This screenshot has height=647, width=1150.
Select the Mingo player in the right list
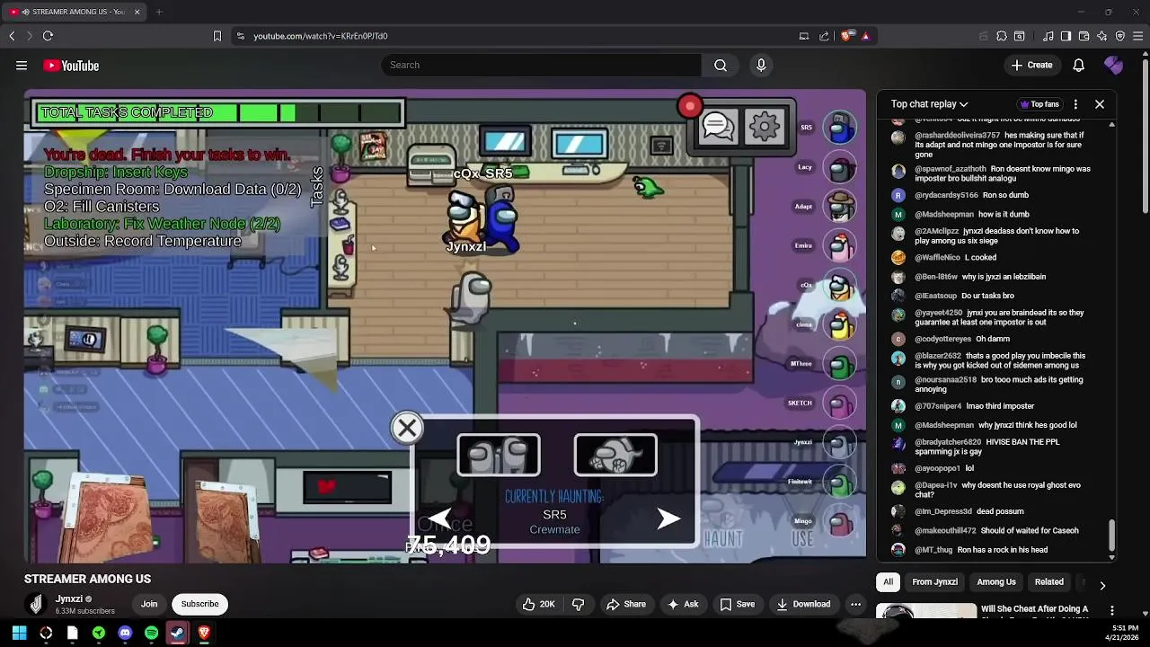pos(839,521)
